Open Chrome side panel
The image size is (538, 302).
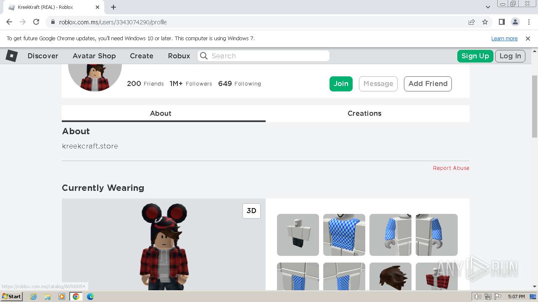[x=501, y=22]
